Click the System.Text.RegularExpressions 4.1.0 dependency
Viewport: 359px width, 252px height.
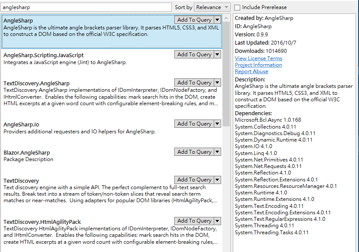pos(280,219)
